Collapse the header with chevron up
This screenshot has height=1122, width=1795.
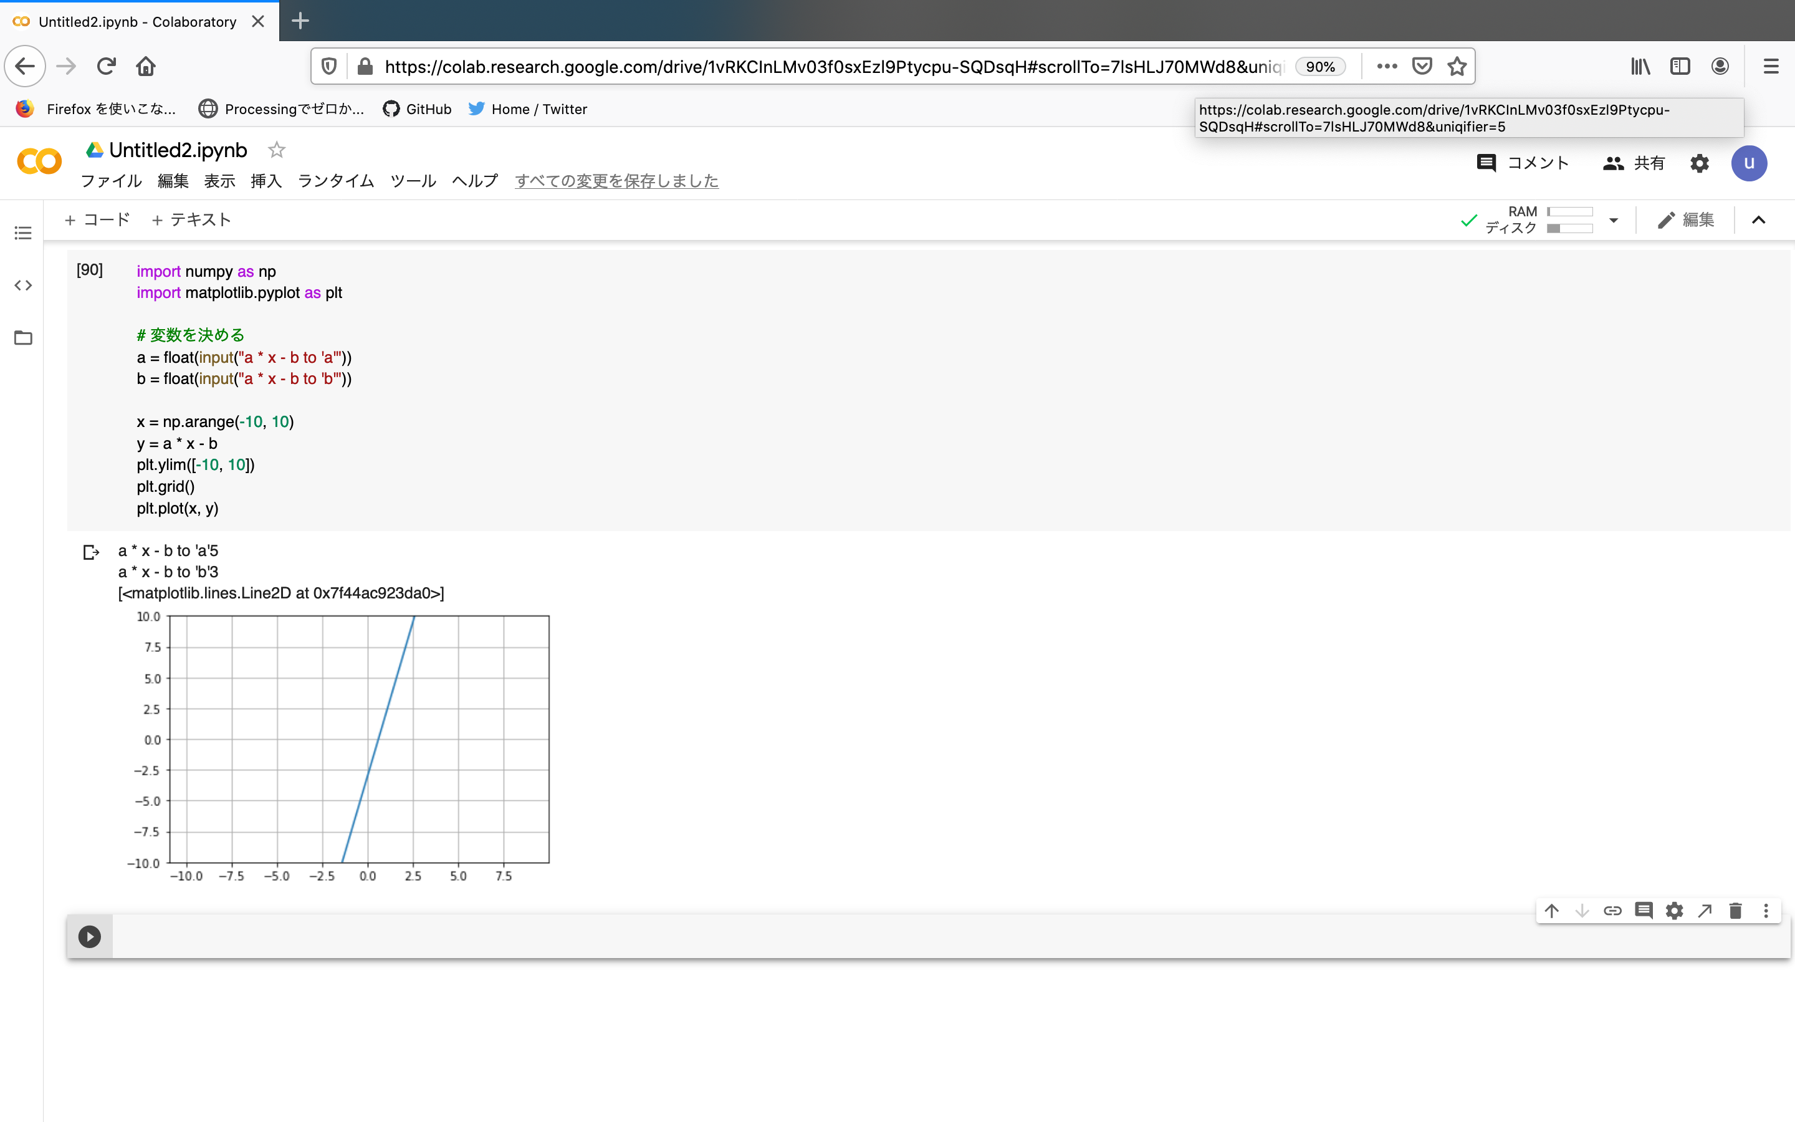pyautogui.click(x=1759, y=219)
